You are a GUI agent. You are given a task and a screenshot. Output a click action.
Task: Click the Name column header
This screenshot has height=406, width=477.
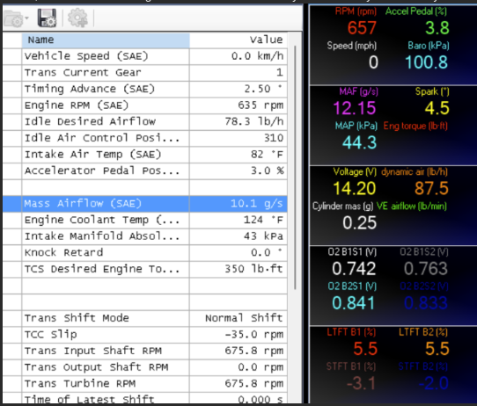click(x=106, y=40)
